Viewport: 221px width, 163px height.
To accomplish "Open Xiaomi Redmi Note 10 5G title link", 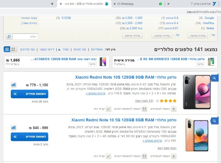I will [x=124, y=120].
